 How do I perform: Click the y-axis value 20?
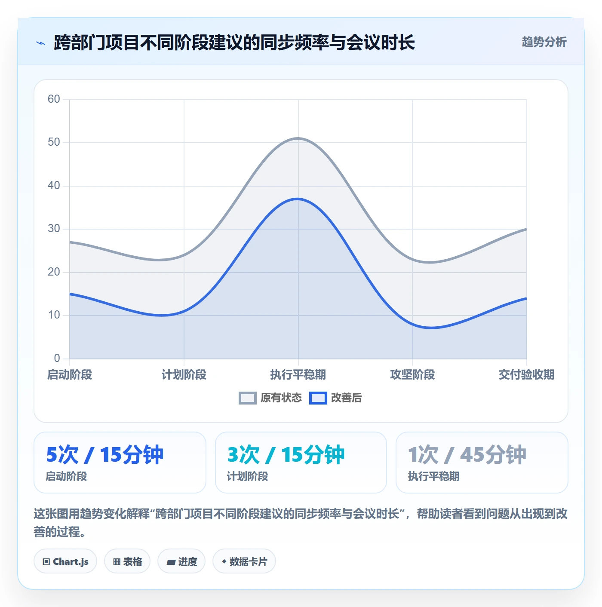pos(54,272)
